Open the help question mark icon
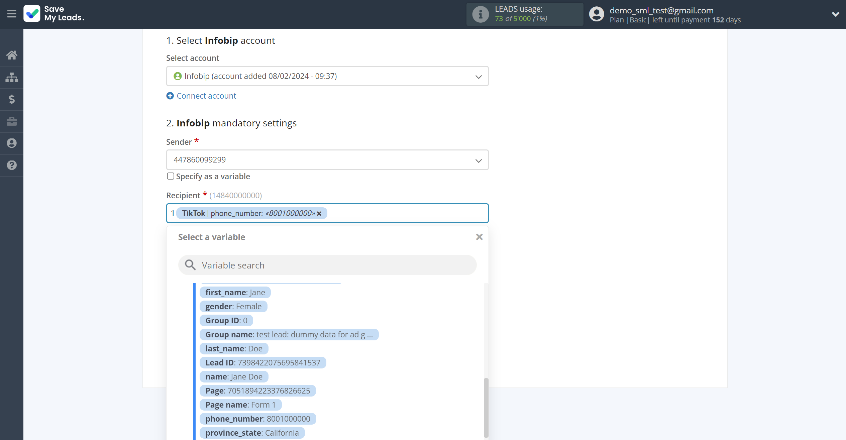Image resolution: width=846 pixels, height=440 pixels. (12, 165)
